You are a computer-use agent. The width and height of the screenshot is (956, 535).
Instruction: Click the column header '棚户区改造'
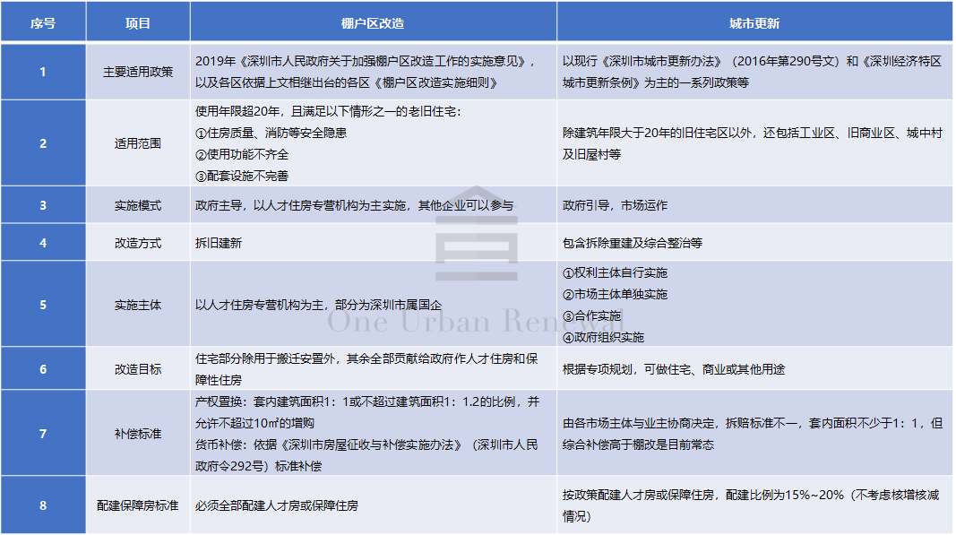373,22
